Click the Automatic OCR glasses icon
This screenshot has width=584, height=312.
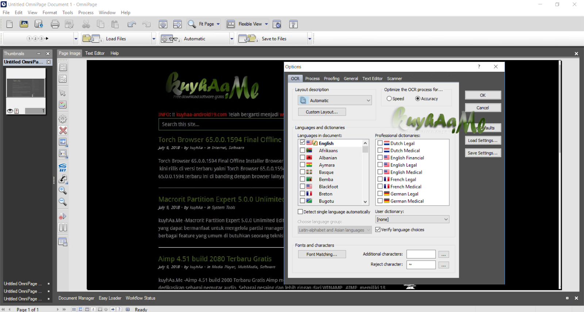[x=170, y=39]
